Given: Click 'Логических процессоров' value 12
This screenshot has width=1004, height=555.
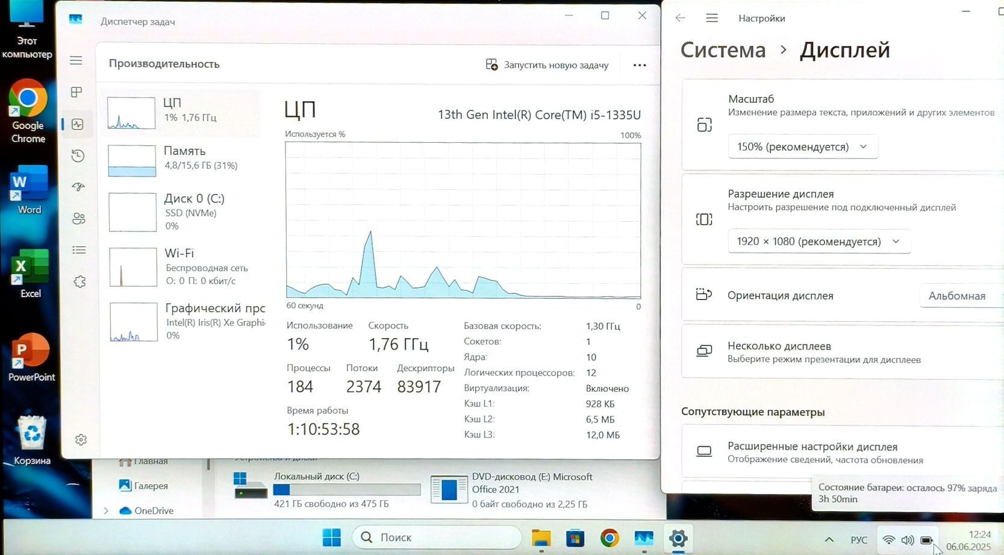Looking at the screenshot, I should [591, 373].
